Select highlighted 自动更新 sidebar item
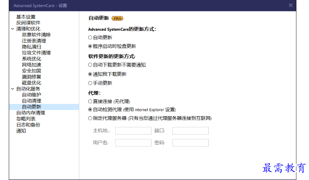Image resolution: width=309 pixels, height=180 pixels. tap(44, 107)
